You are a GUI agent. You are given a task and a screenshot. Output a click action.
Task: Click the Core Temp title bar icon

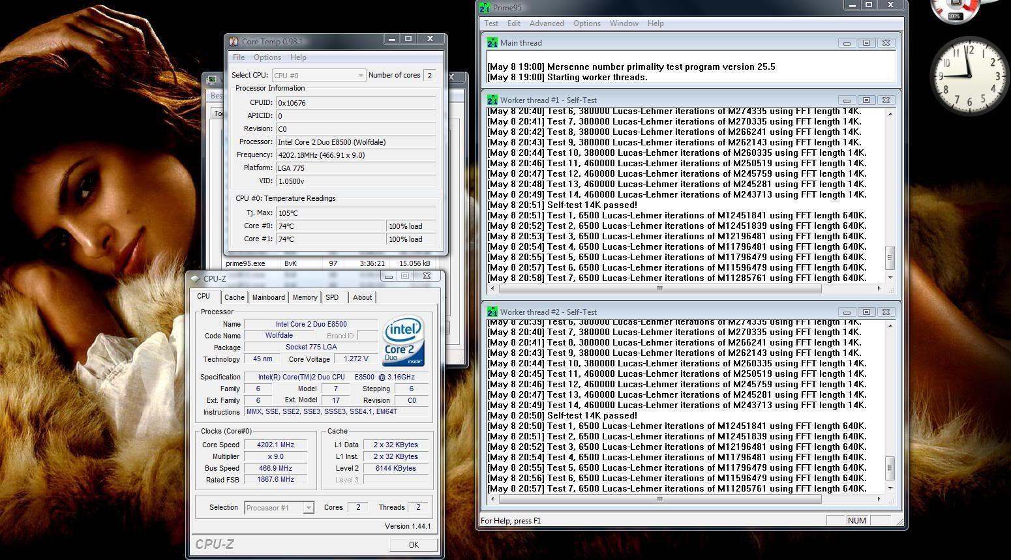coord(234,41)
